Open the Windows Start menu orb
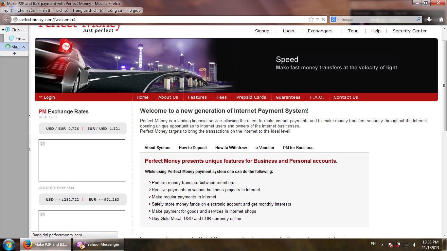 (9, 244)
